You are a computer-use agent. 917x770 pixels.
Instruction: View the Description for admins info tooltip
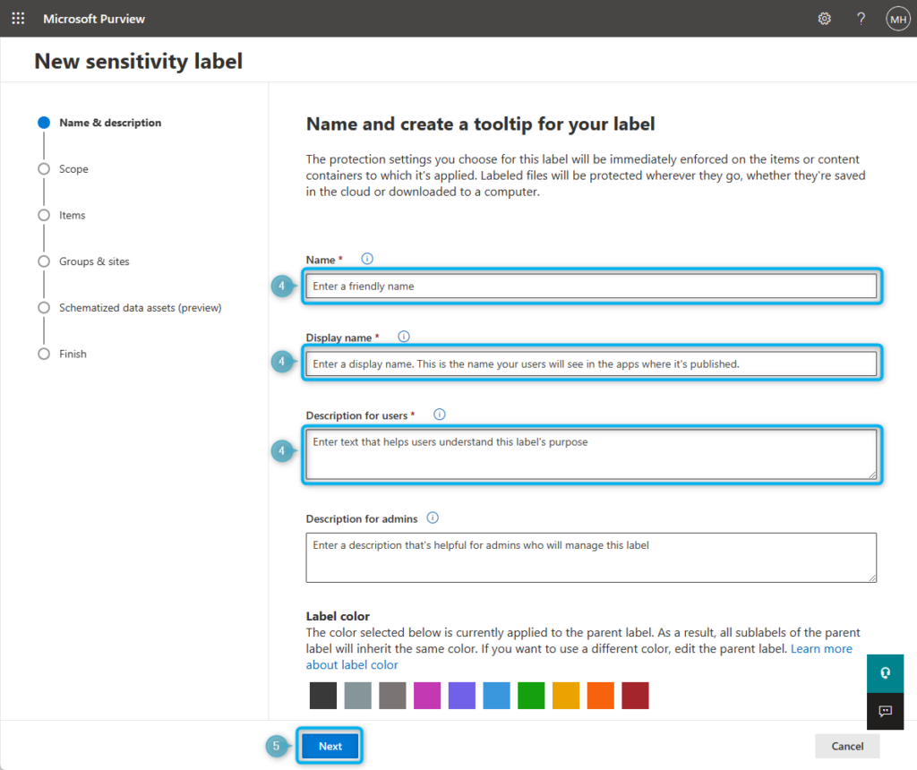point(433,518)
